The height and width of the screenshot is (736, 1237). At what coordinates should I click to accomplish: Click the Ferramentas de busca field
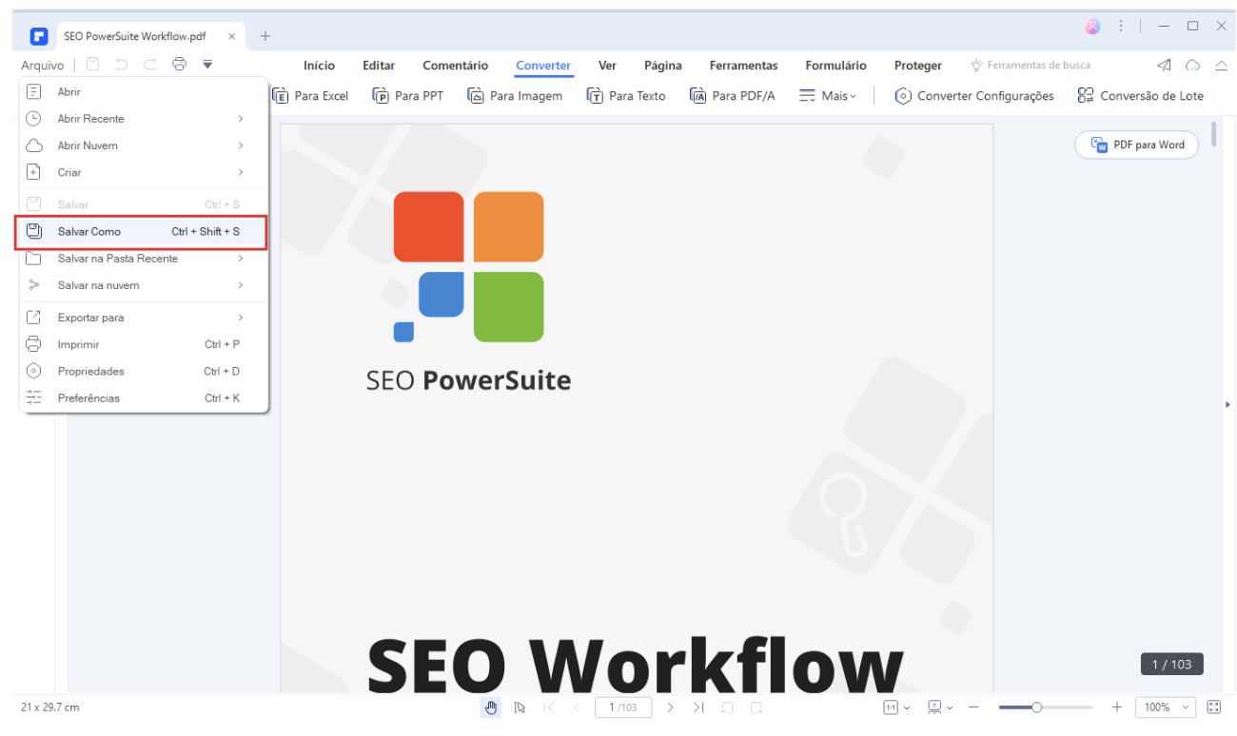pyautogui.click(x=1031, y=66)
